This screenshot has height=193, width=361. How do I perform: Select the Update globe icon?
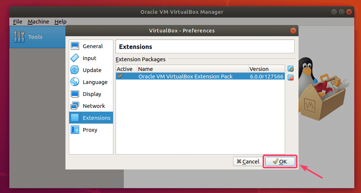[75, 70]
